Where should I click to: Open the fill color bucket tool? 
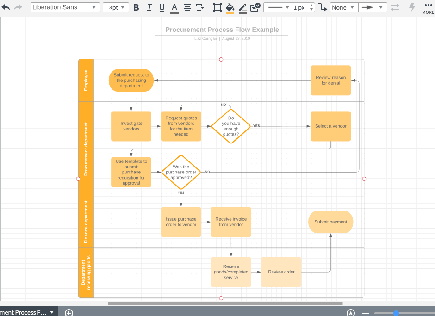[230, 7]
